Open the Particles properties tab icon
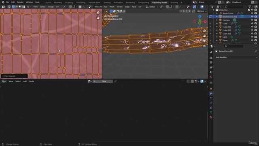Viewport: 259px width, 146px height. pyautogui.click(x=211, y=98)
